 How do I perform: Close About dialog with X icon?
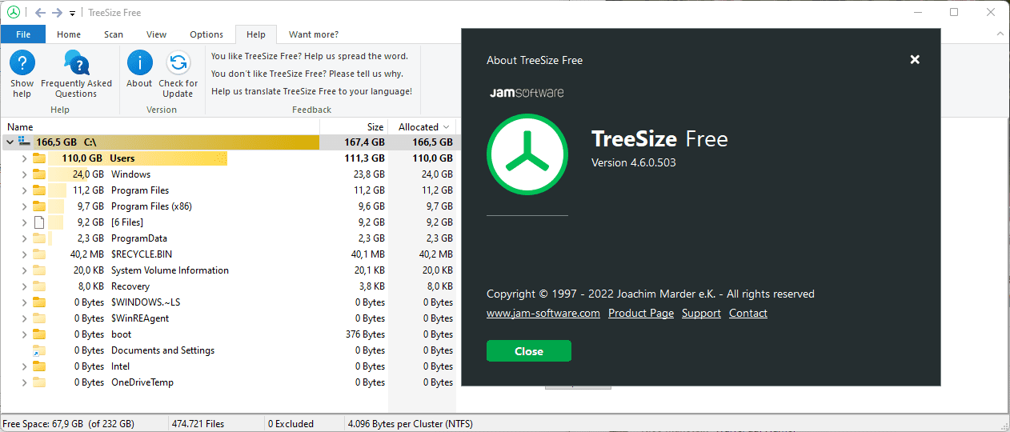(915, 59)
